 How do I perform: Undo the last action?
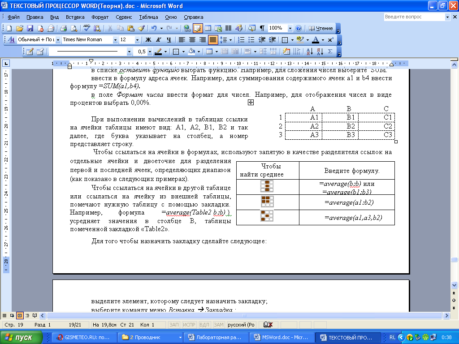click(x=154, y=28)
